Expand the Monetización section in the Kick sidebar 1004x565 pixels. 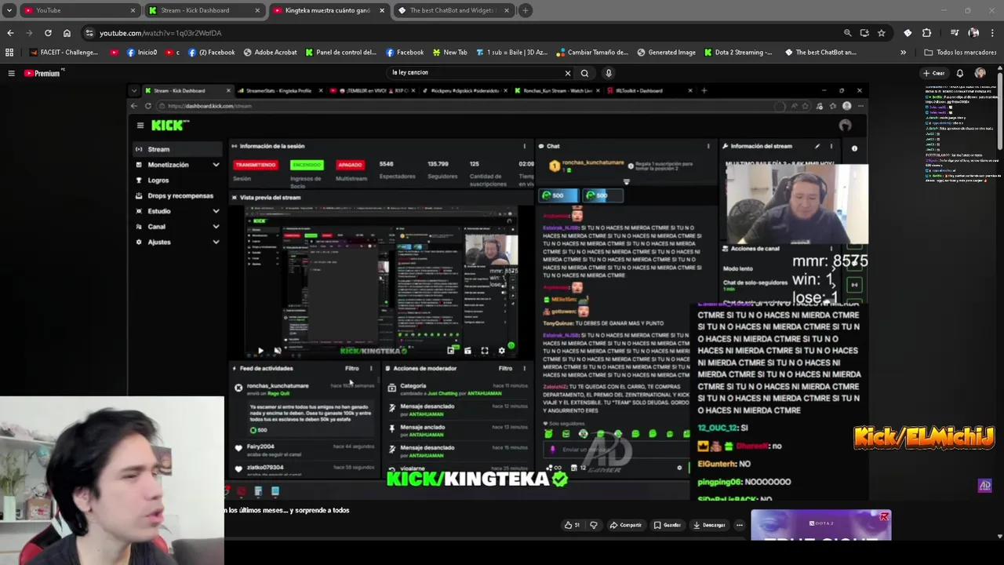point(216,165)
